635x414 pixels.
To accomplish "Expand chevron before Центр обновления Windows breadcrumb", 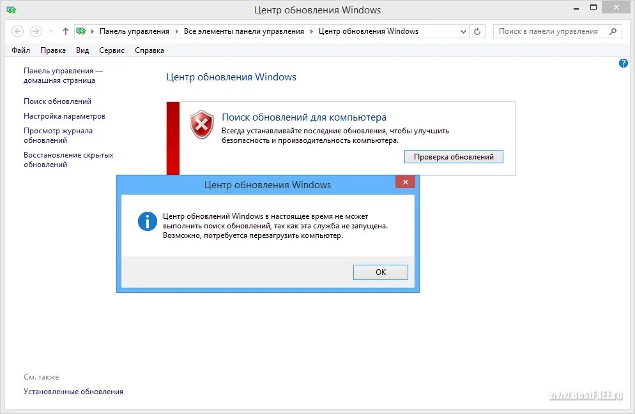I will (311, 31).
